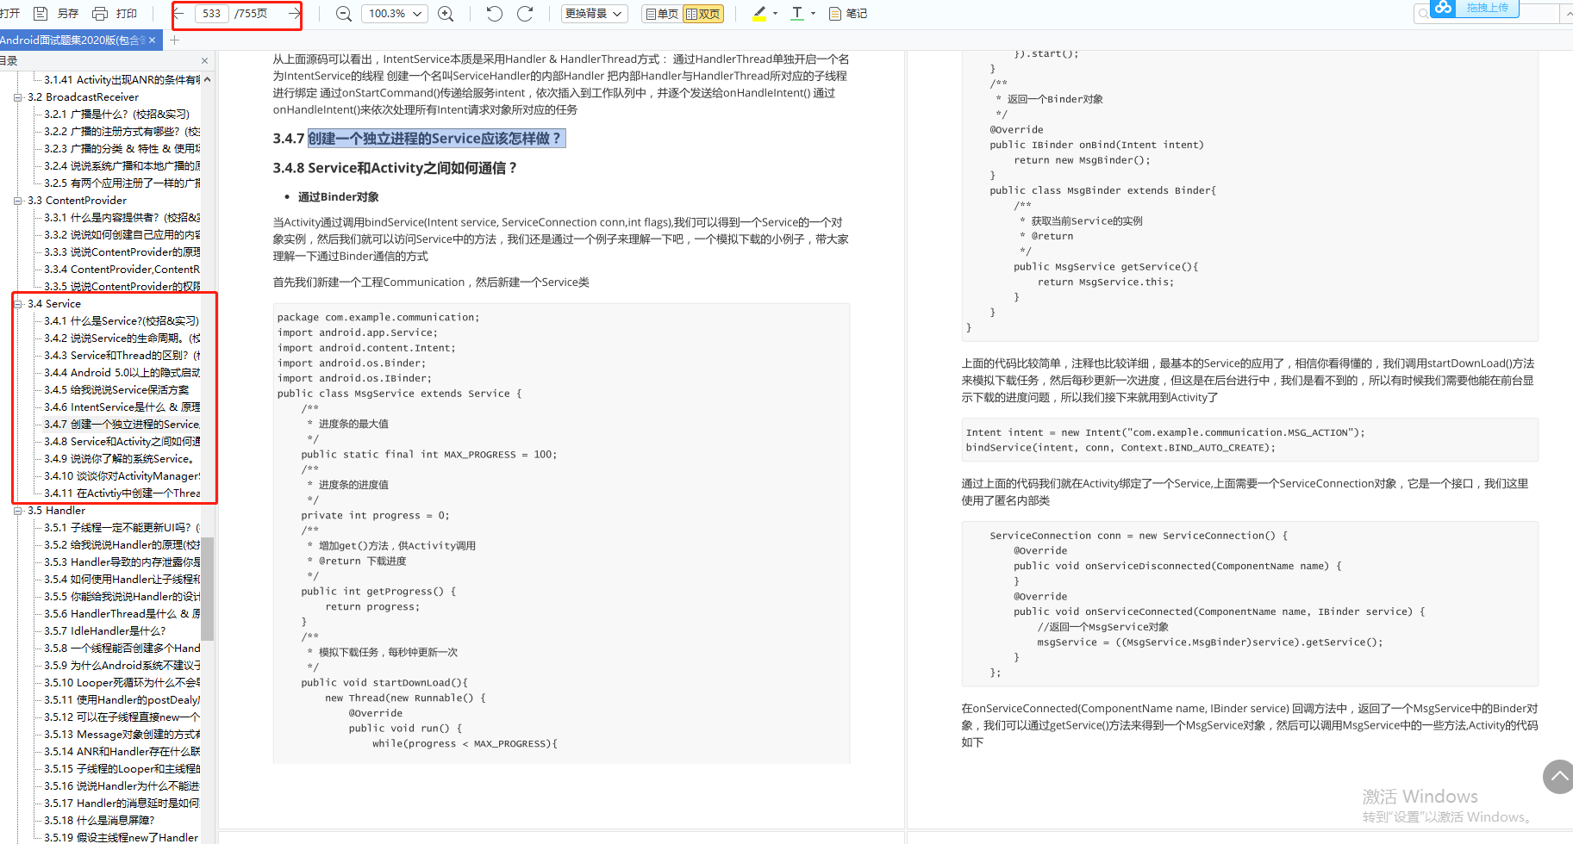Click the 通过Binder对象 bullet text
Image resolution: width=1573 pixels, height=844 pixels.
[338, 197]
